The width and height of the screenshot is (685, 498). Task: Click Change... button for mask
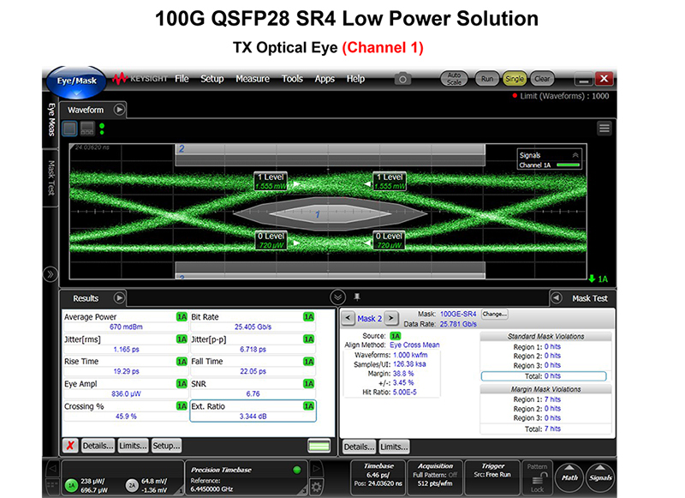(x=495, y=315)
